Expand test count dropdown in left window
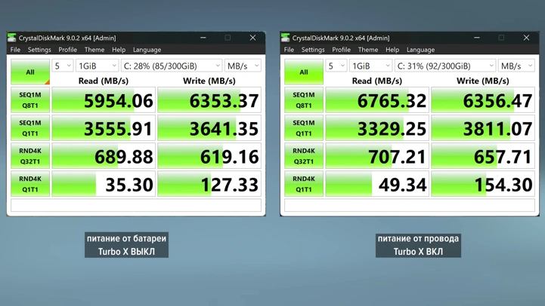545x306 pixels. [63, 66]
